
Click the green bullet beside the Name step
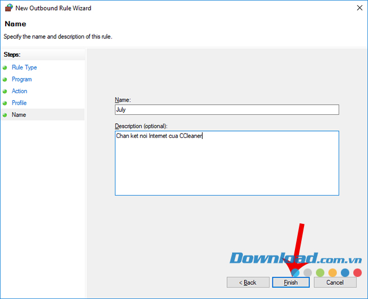[x=5, y=115]
